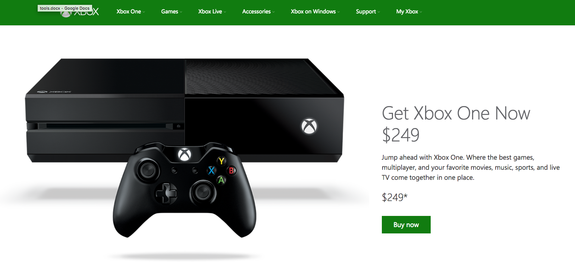Expand the Games dropdown menu
The height and width of the screenshot is (274, 575).
(x=172, y=12)
